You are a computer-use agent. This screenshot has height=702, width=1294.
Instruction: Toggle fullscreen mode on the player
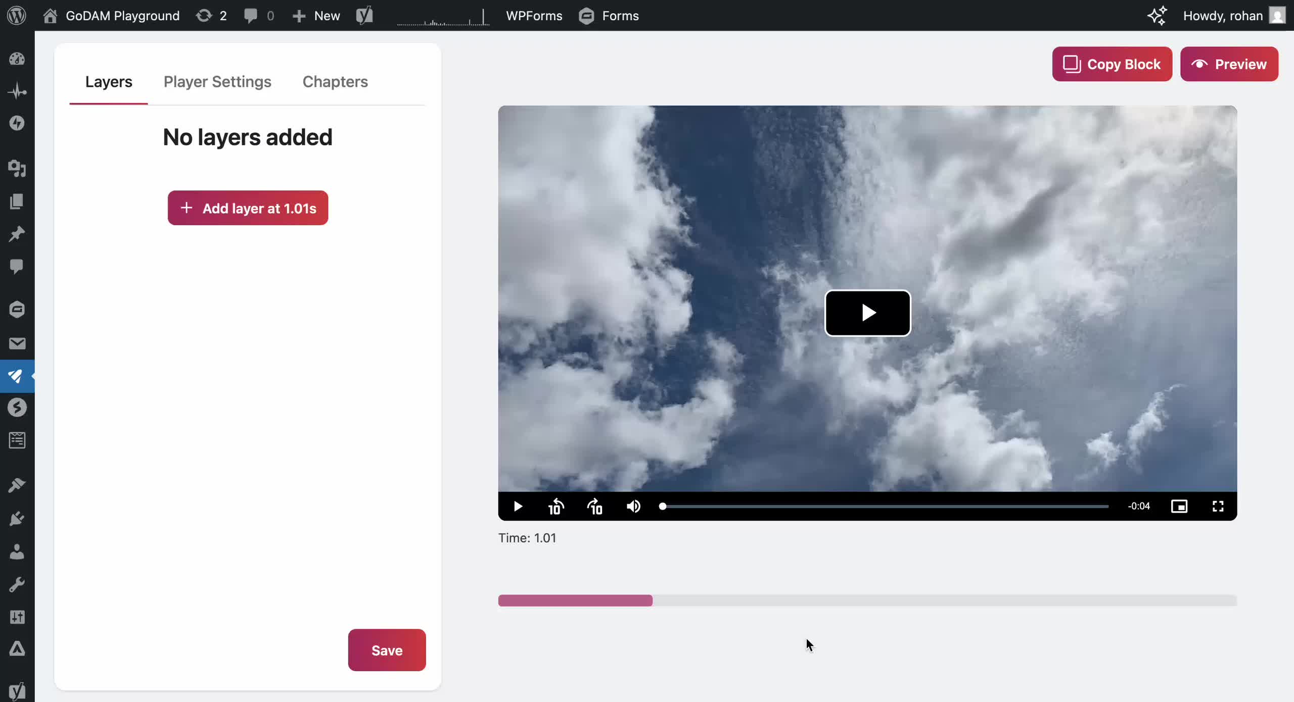(x=1218, y=507)
